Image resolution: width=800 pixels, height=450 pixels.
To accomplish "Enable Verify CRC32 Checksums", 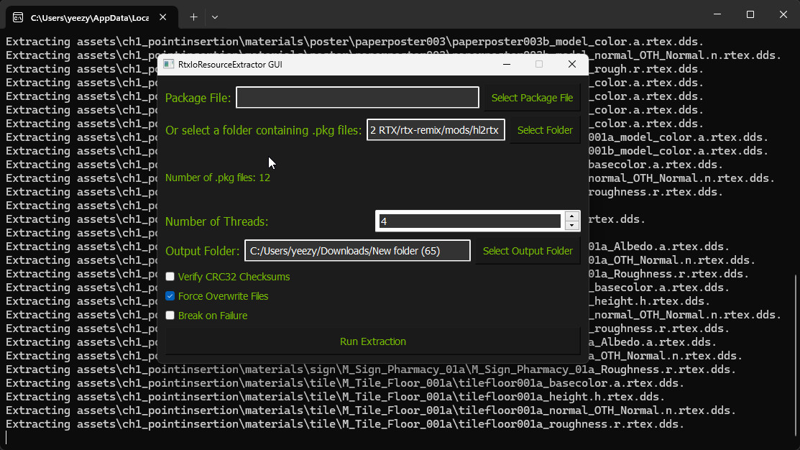I will pyautogui.click(x=170, y=276).
